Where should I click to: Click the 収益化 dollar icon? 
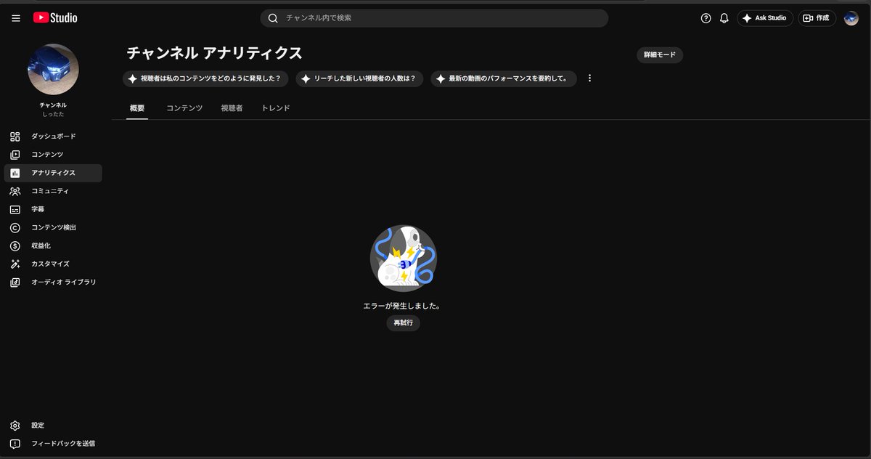(15, 245)
